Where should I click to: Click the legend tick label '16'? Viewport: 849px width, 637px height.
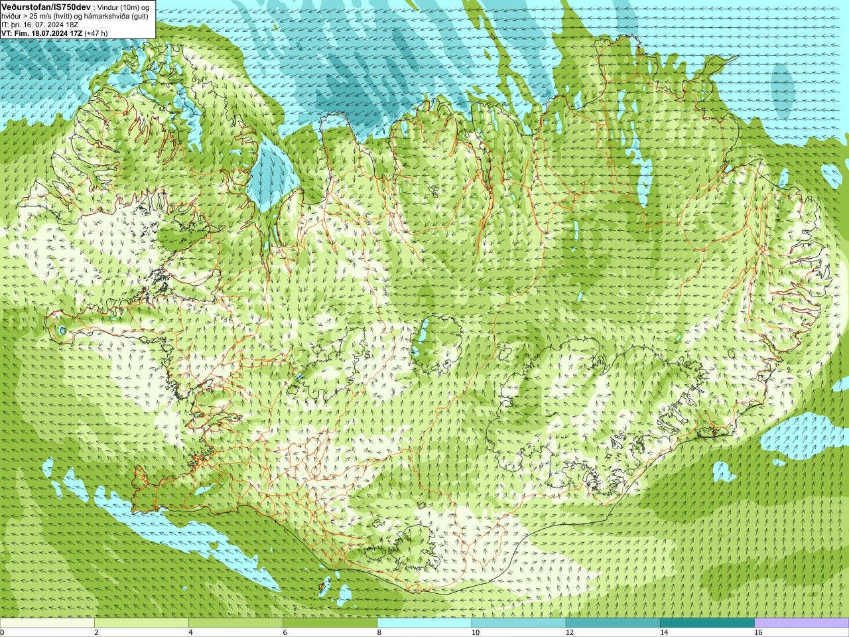click(758, 632)
